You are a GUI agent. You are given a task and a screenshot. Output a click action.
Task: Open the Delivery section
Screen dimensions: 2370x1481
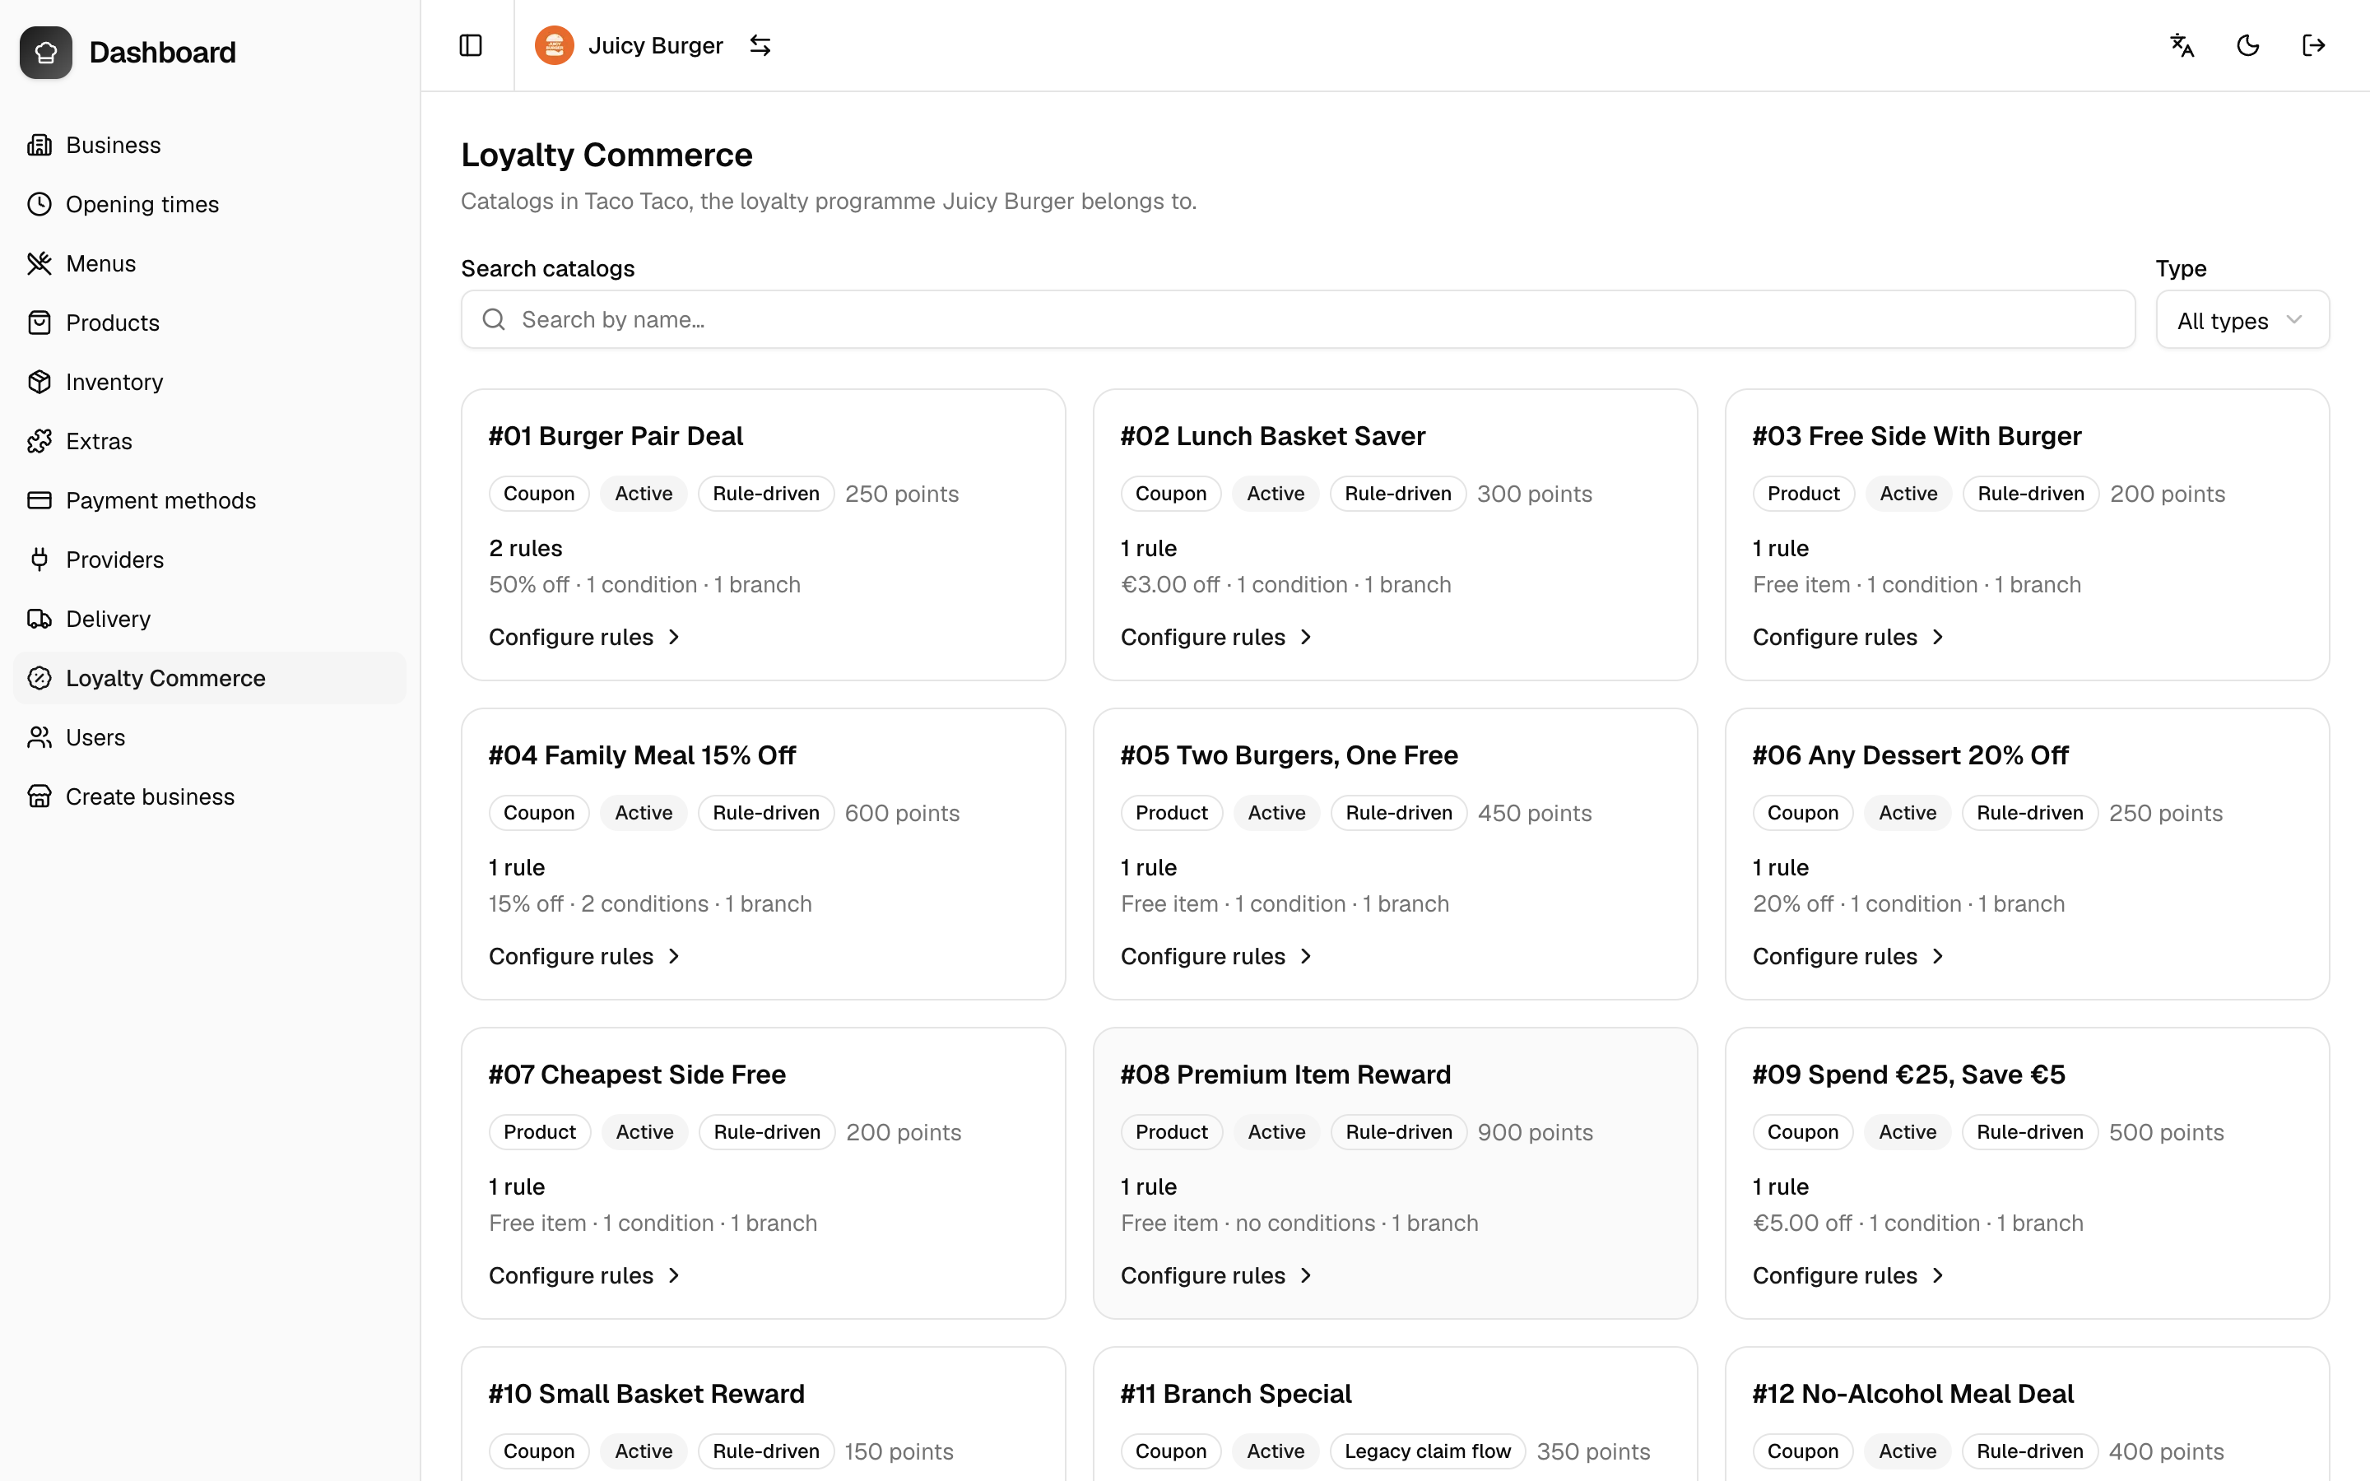click(210, 619)
